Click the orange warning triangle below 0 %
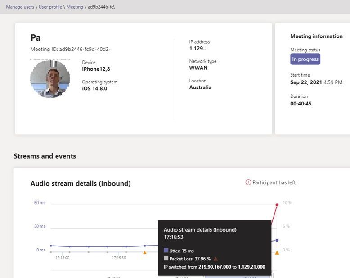Screen dimensions: 350x278 pyautogui.click(x=277, y=253)
